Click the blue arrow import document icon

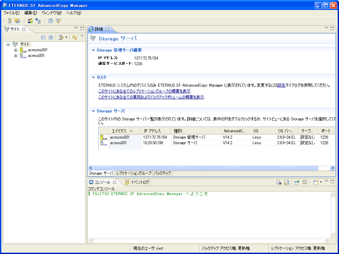(38, 21)
